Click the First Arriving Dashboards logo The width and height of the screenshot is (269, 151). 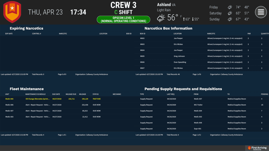(x=257, y=148)
